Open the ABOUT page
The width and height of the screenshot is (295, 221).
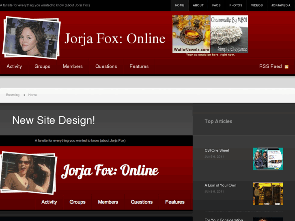[x=198, y=5]
